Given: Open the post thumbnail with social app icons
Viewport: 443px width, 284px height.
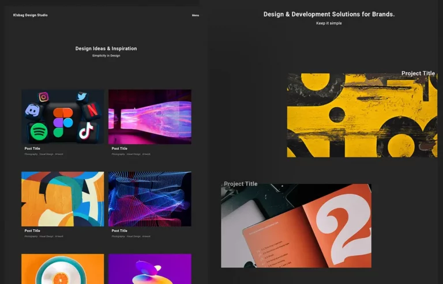Looking at the screenshot, I should click(63, 117).
